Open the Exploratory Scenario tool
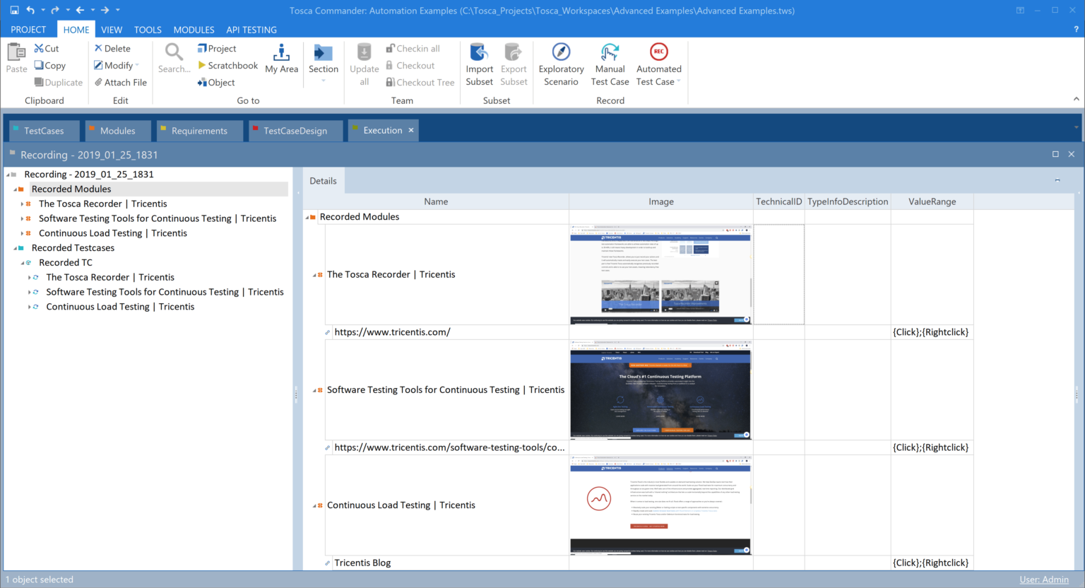The height and width of the screenshot is (588, 1085). [x=560, y=64]
